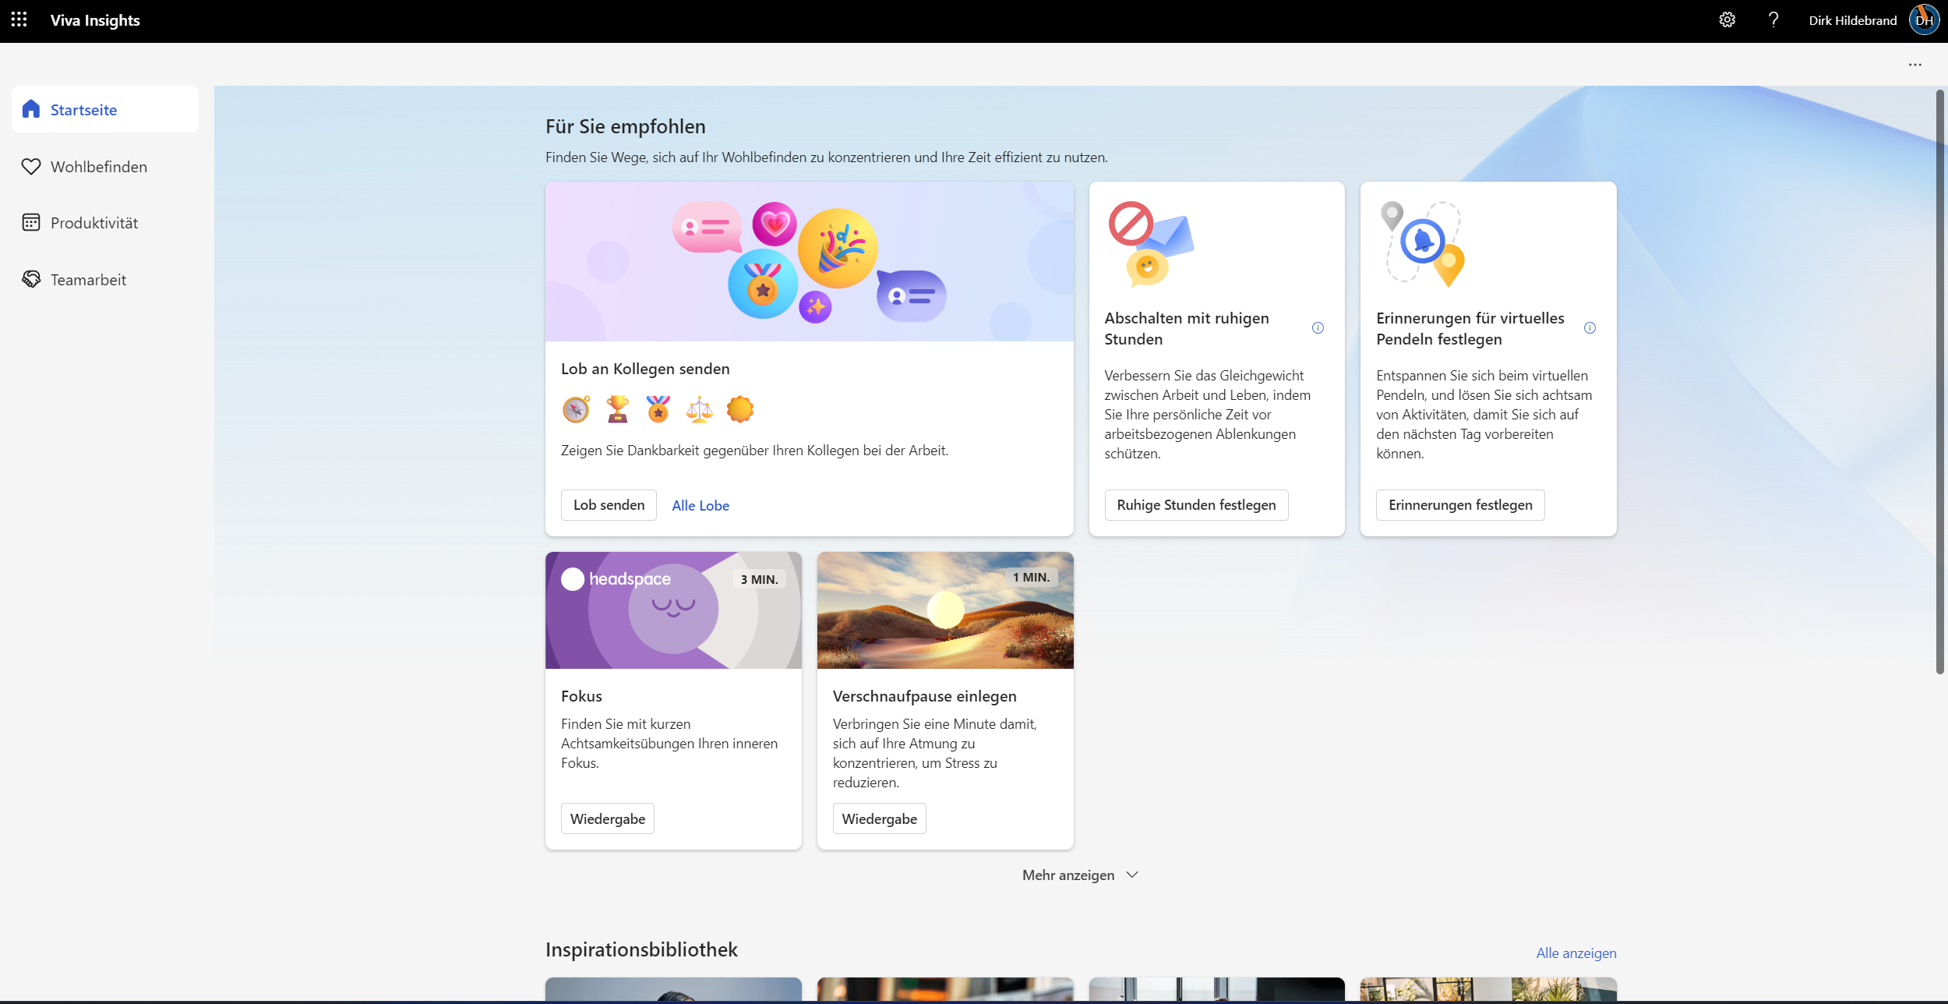Click the help question mark icon
1948x1004 pixels.
tap(1773, 20)
